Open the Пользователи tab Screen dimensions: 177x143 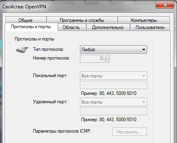(150, 27)
